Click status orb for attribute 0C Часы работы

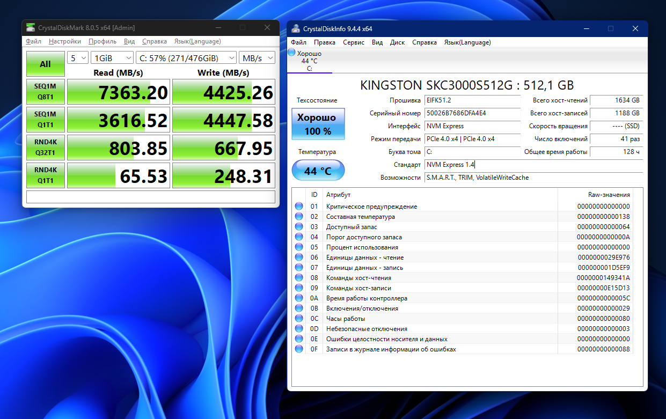(299, 319)
